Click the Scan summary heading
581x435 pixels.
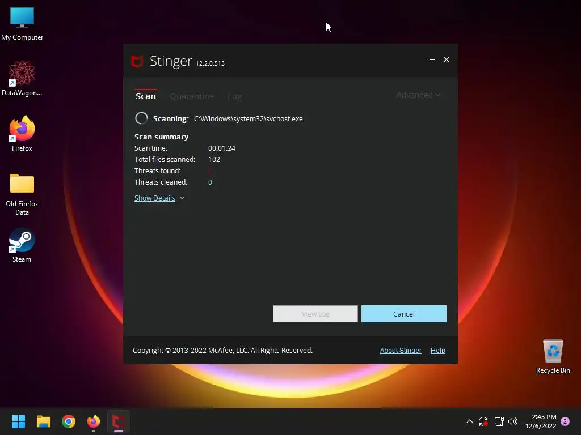pos(161,137)
